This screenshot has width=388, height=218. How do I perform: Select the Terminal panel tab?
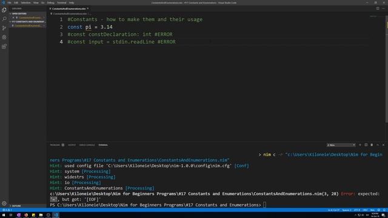coord(103,145)
